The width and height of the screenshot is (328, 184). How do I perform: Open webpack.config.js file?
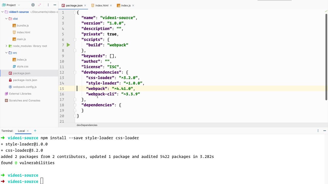coord(25,87)
